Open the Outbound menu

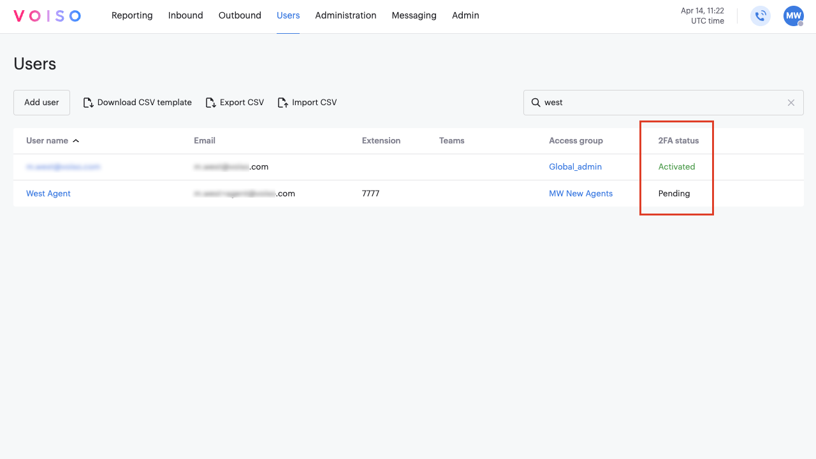(x=240, y=15)
